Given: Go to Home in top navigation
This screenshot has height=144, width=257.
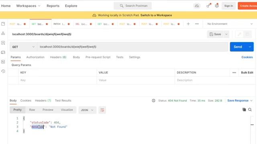Looking at the screenshot, I should tap(6, 6).
